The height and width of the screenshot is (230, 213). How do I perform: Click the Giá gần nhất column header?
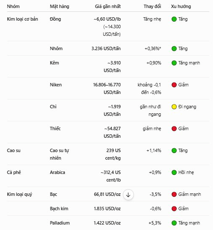108,6
